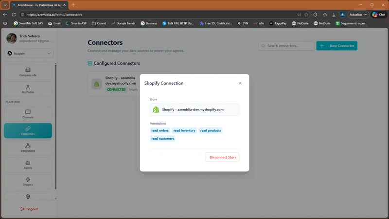Expand the Asxpen workspace dropdown
Image resolution: width=389 pixels, height=219 pixels.
pyautogui.click(x=29, y=54)
